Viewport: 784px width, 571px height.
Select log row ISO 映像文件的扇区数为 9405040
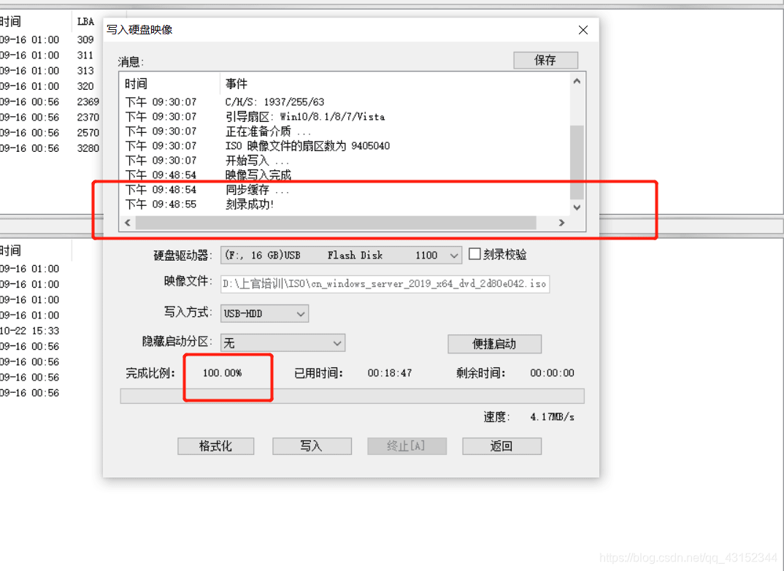(x=345, y=145)
